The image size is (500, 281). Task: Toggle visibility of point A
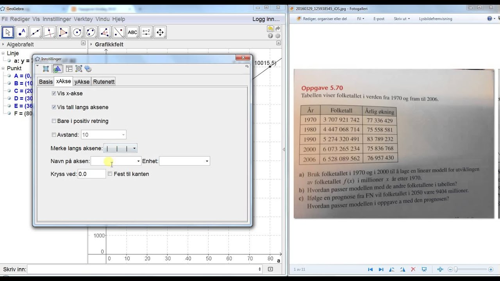9,76
